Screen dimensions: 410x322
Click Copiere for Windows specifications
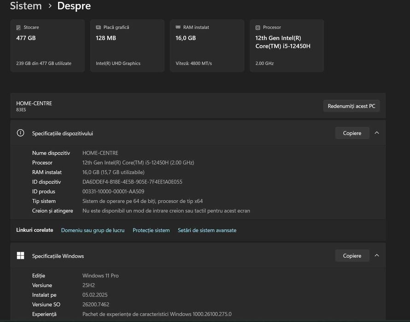(352, 256)
